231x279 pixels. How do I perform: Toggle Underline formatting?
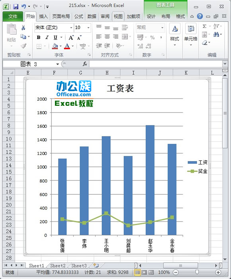[55, 38]
